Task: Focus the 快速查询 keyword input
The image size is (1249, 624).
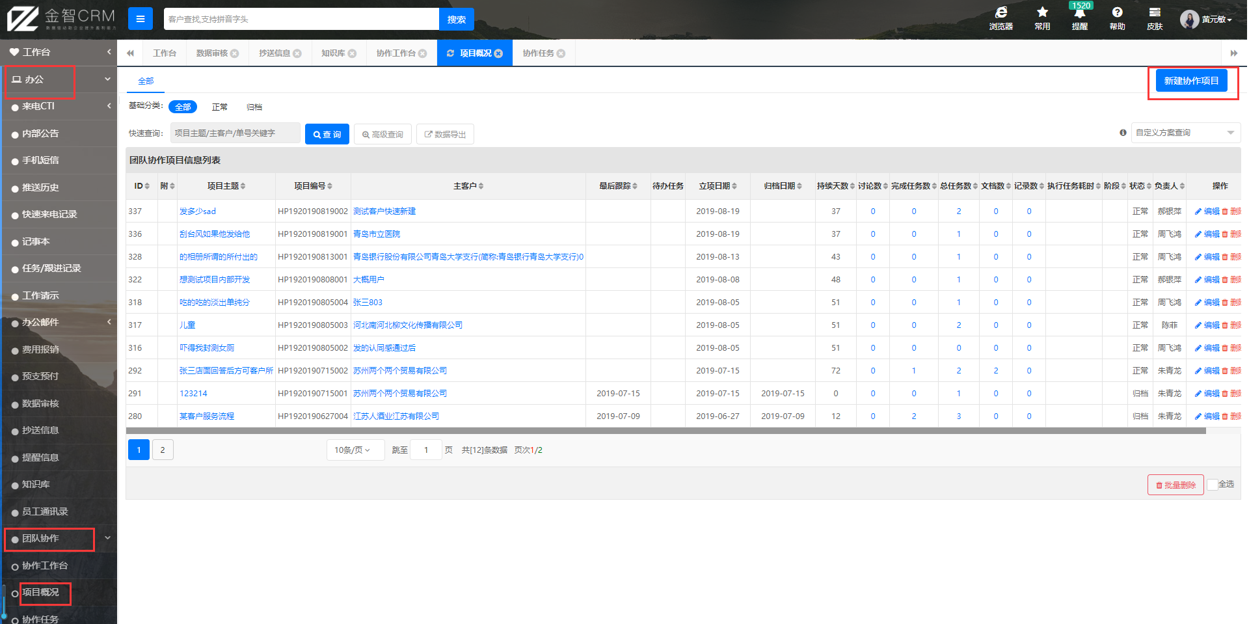Action: click(235, 133)
